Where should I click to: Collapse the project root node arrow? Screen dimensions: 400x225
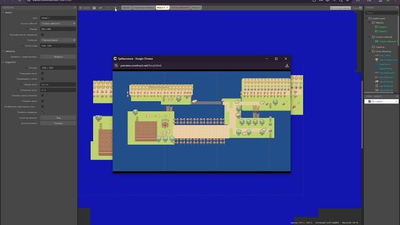pos(367,18)
